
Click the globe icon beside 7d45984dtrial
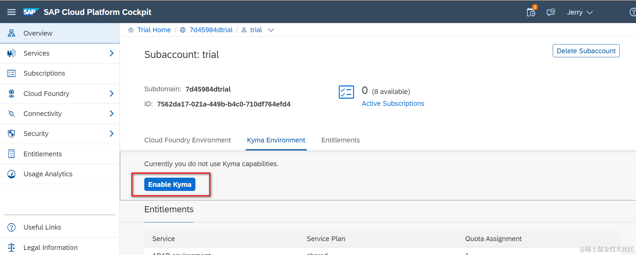[x=183, y=30]
